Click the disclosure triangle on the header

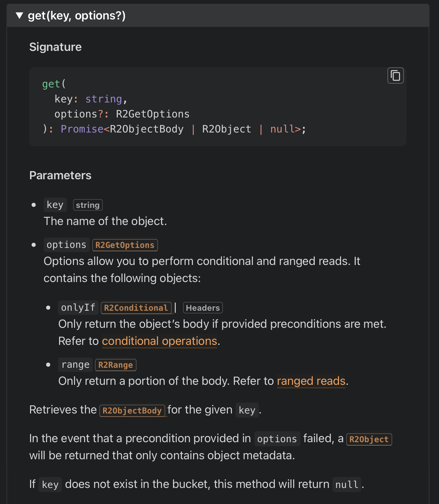click(19, 15)
